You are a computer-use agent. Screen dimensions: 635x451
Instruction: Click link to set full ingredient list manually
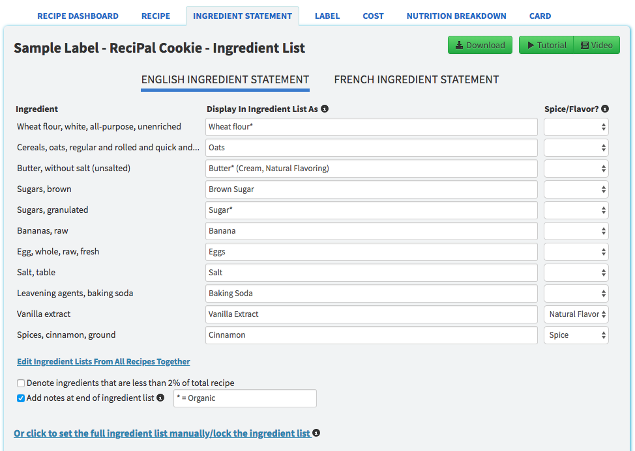(x=162, y=433)
